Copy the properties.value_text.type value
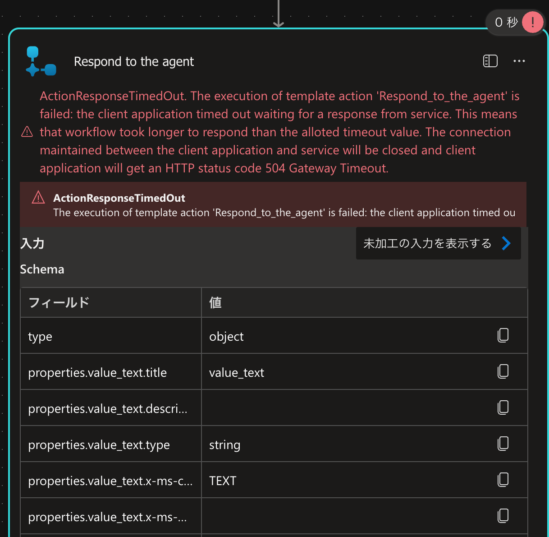Viewport: 549px width, 537px height. point(503,444)
